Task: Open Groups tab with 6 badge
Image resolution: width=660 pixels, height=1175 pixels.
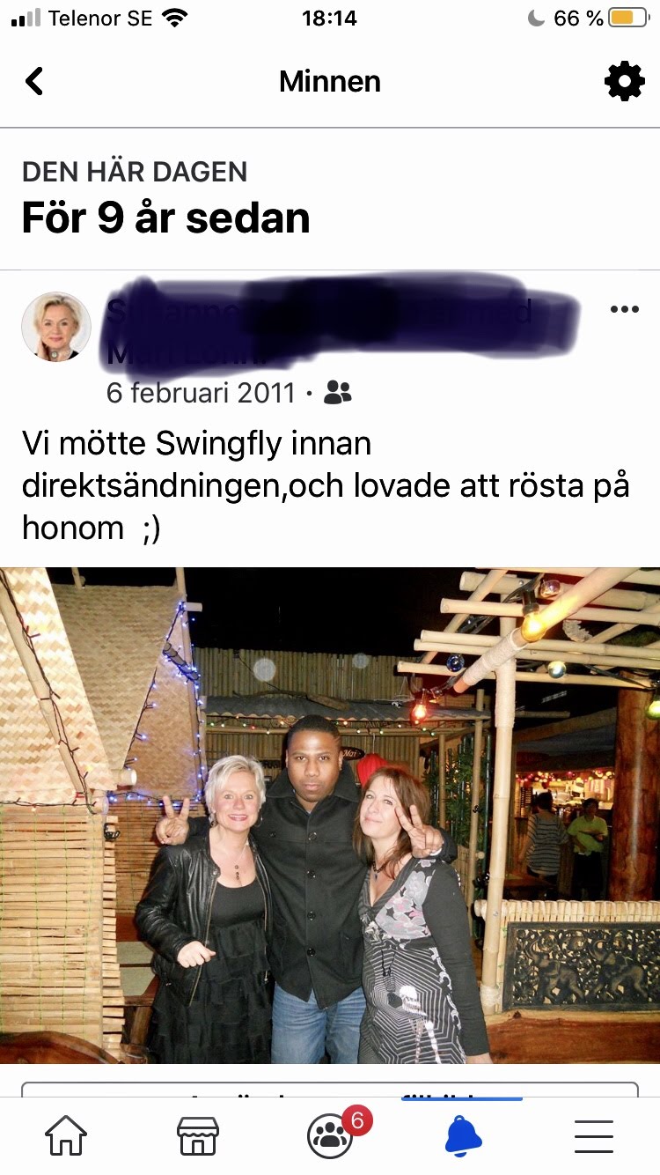Action: pyautogui.click(x=330, y=1136)
